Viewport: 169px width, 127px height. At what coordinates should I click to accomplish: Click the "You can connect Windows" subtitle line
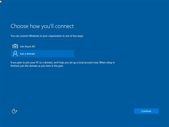47,36
